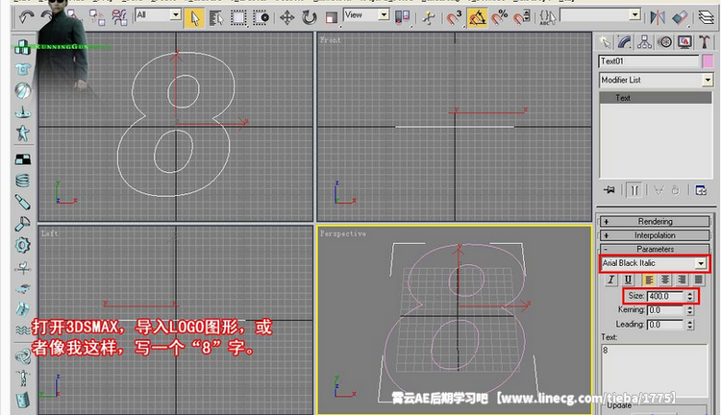This screenshot has height=415, width=721.
Task: Switch to the Motion panel tab
Action: click(664, 42)
